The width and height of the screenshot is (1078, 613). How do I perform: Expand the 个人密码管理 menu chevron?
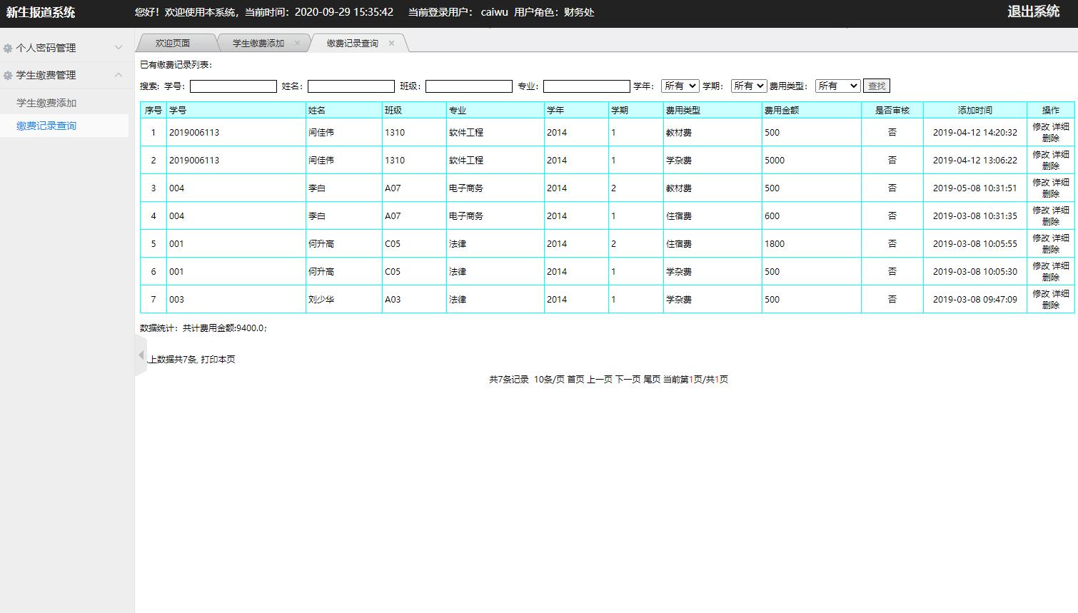(119, 48)
